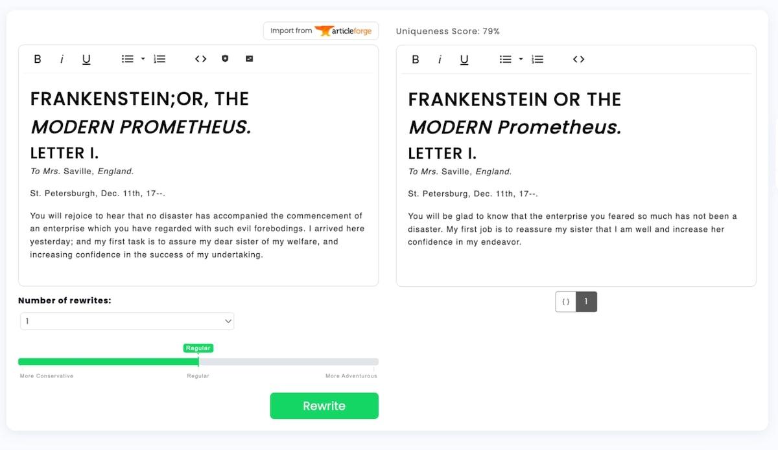Image resolution: width=778 pixels, height=450 pixels.
Task: Insert numbered list in the left editor
Action: [159, 59]
